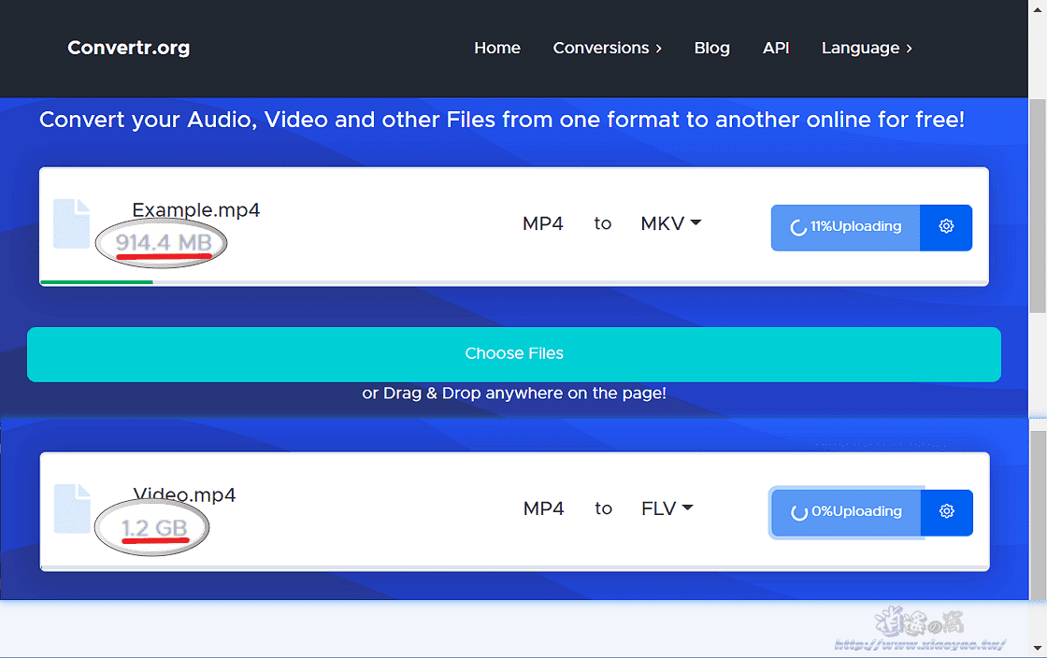
Task: Go to the Home menu item
Action: click(x=497, y=48)
